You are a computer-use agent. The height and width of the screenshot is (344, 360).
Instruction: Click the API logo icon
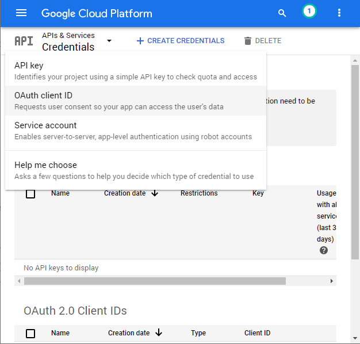point(24,41)
